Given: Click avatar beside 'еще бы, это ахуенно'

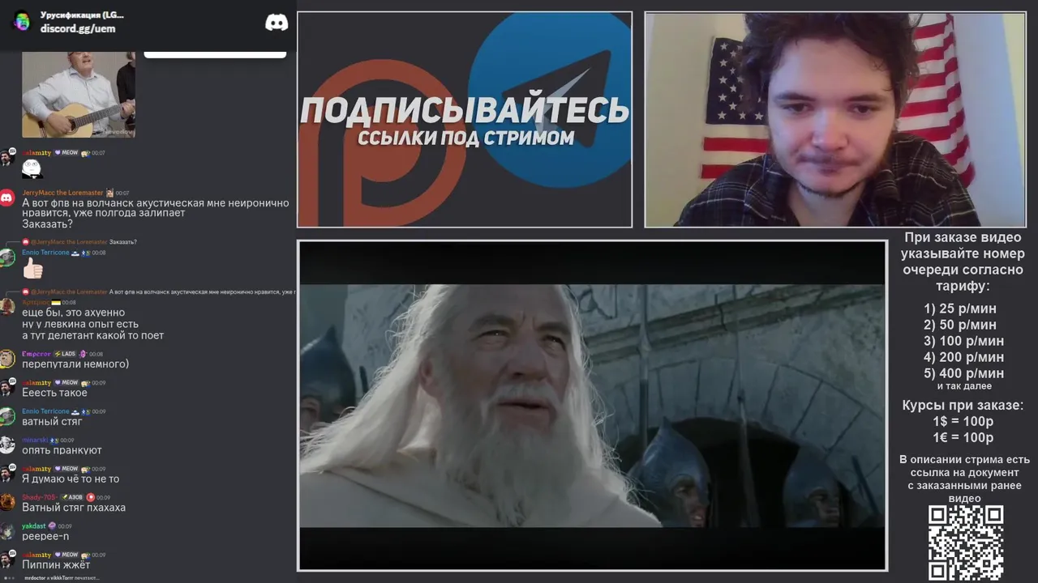Looking at the screenshot, I should [x=7, y=307].
